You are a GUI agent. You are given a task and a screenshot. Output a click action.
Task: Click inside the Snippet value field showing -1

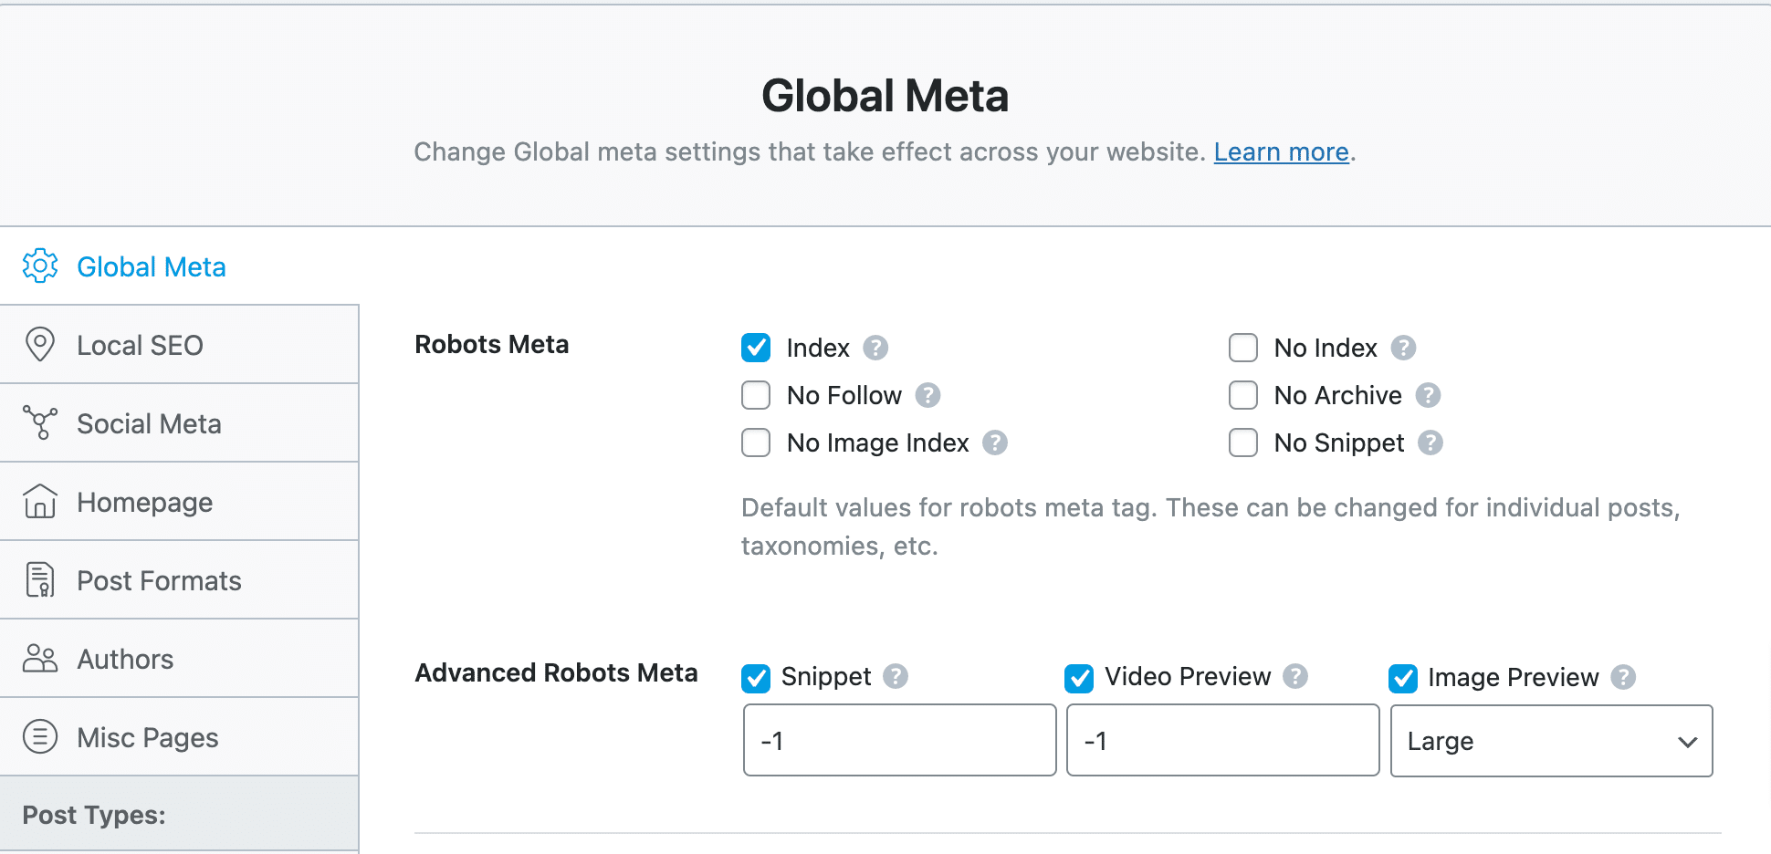tap(898, 740)
